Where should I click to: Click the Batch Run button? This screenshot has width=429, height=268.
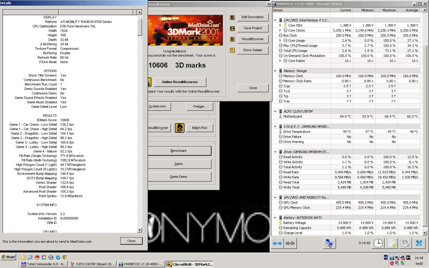pos(200,128)
